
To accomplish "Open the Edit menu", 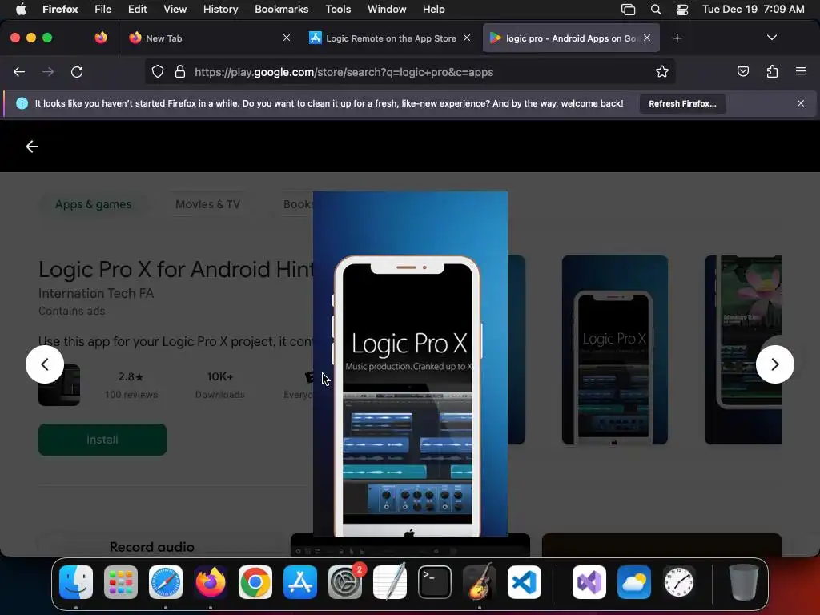I will coord(137,10).
